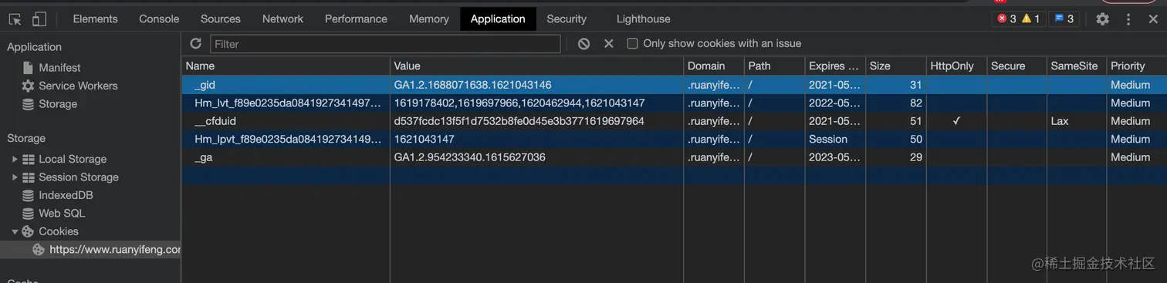The width and height of the screenshot is (1167, 283).
Task: Sort cookies by the Size column header
Action: [895, 66]
